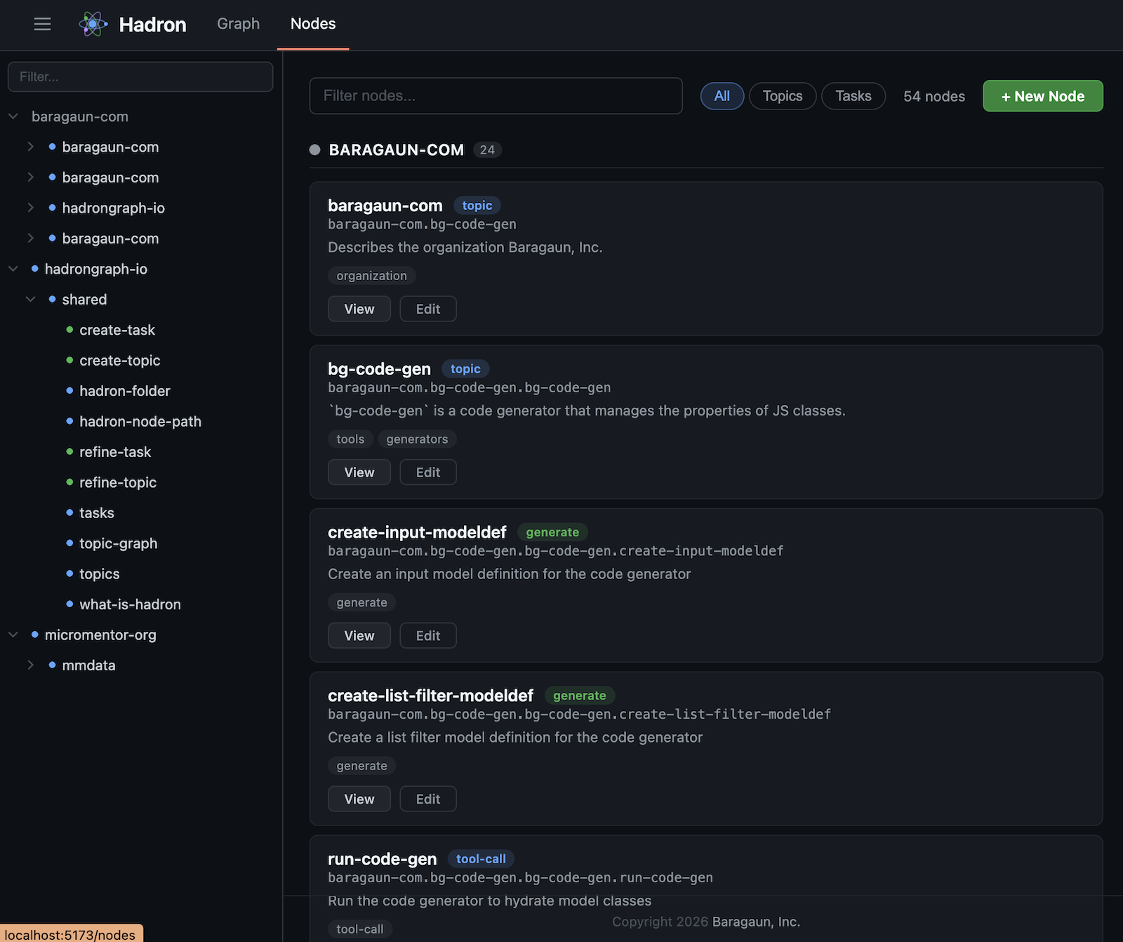Open the hamburger navigation menu
The width and height of the screenshot is (1123, 942).
point(42,24)
